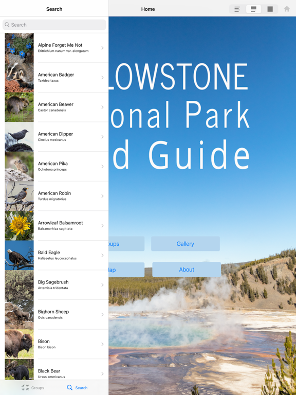
Task: Expand American Robin chevron
Action: click(102, 196)
